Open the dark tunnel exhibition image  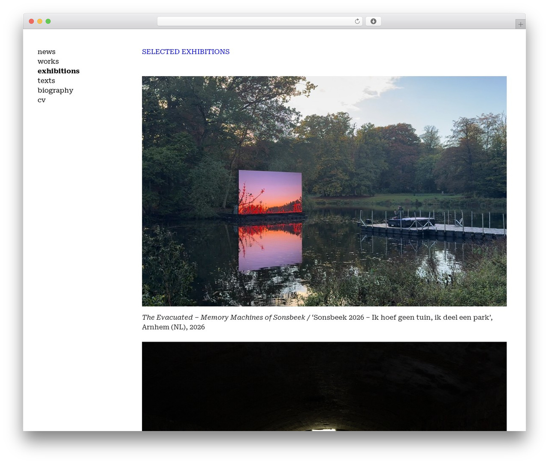tap(324, 387)
